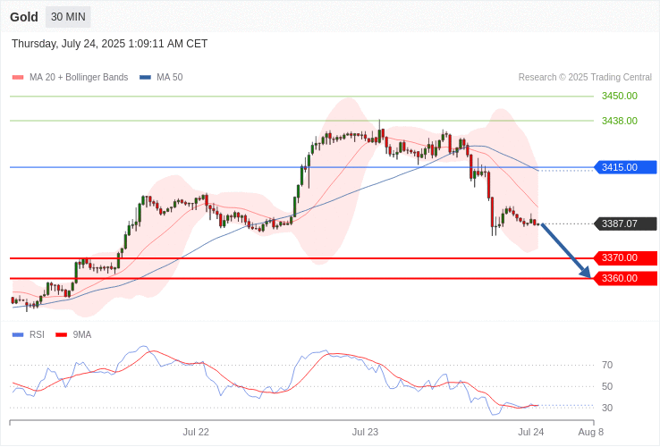The image size is (660, 447).
Task: Click the 9MA legend red swatch
Action: point(62,335)
